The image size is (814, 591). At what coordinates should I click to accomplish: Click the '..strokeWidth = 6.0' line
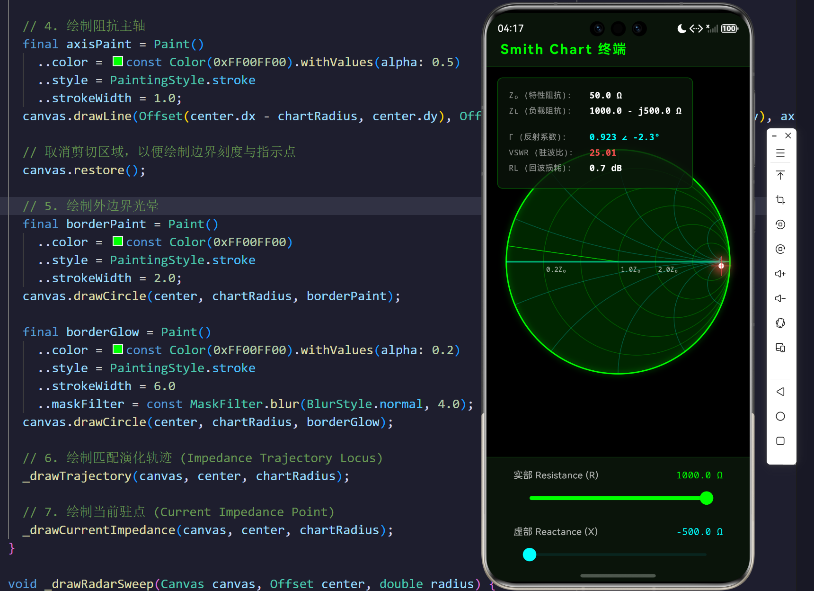[106, 386]
